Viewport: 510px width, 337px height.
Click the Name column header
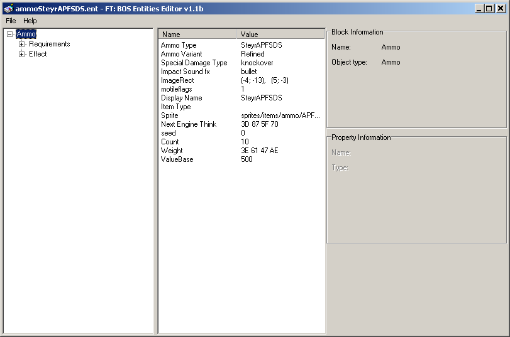click(197, 34)
